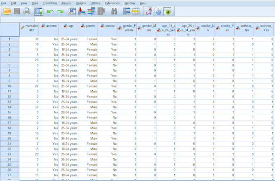Select row header number 27
The height and width of the screenshot is (181, 275).
click(10, 175)
